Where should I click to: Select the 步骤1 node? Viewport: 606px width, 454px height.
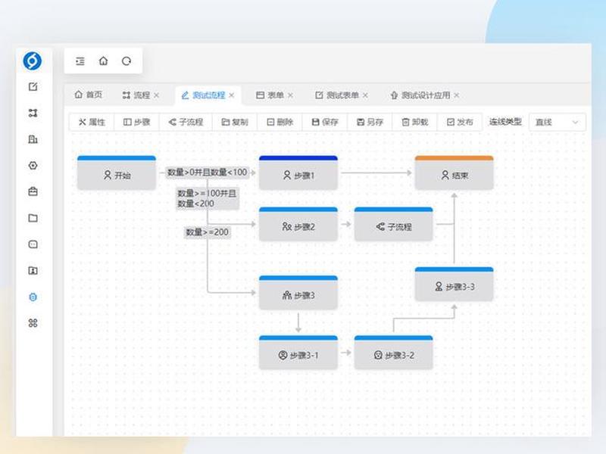click(298, 173)
